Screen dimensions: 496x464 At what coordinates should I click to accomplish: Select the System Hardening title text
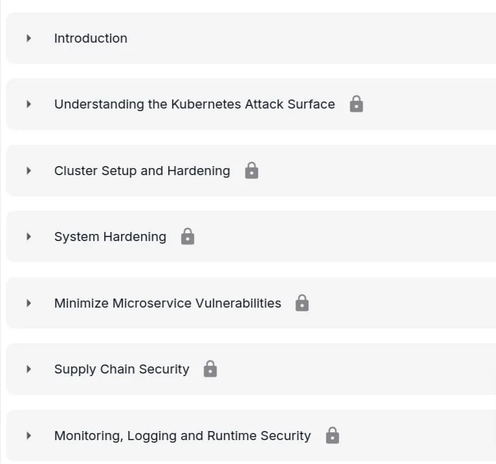110,237
